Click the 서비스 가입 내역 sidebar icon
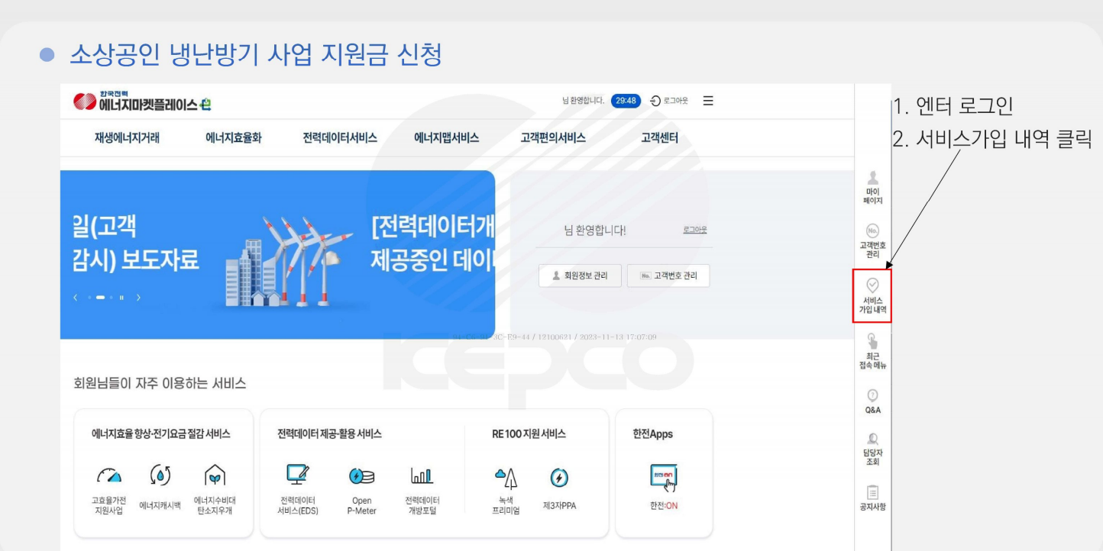Viewport: 1103px width, 551px height. tap(872, 296)
